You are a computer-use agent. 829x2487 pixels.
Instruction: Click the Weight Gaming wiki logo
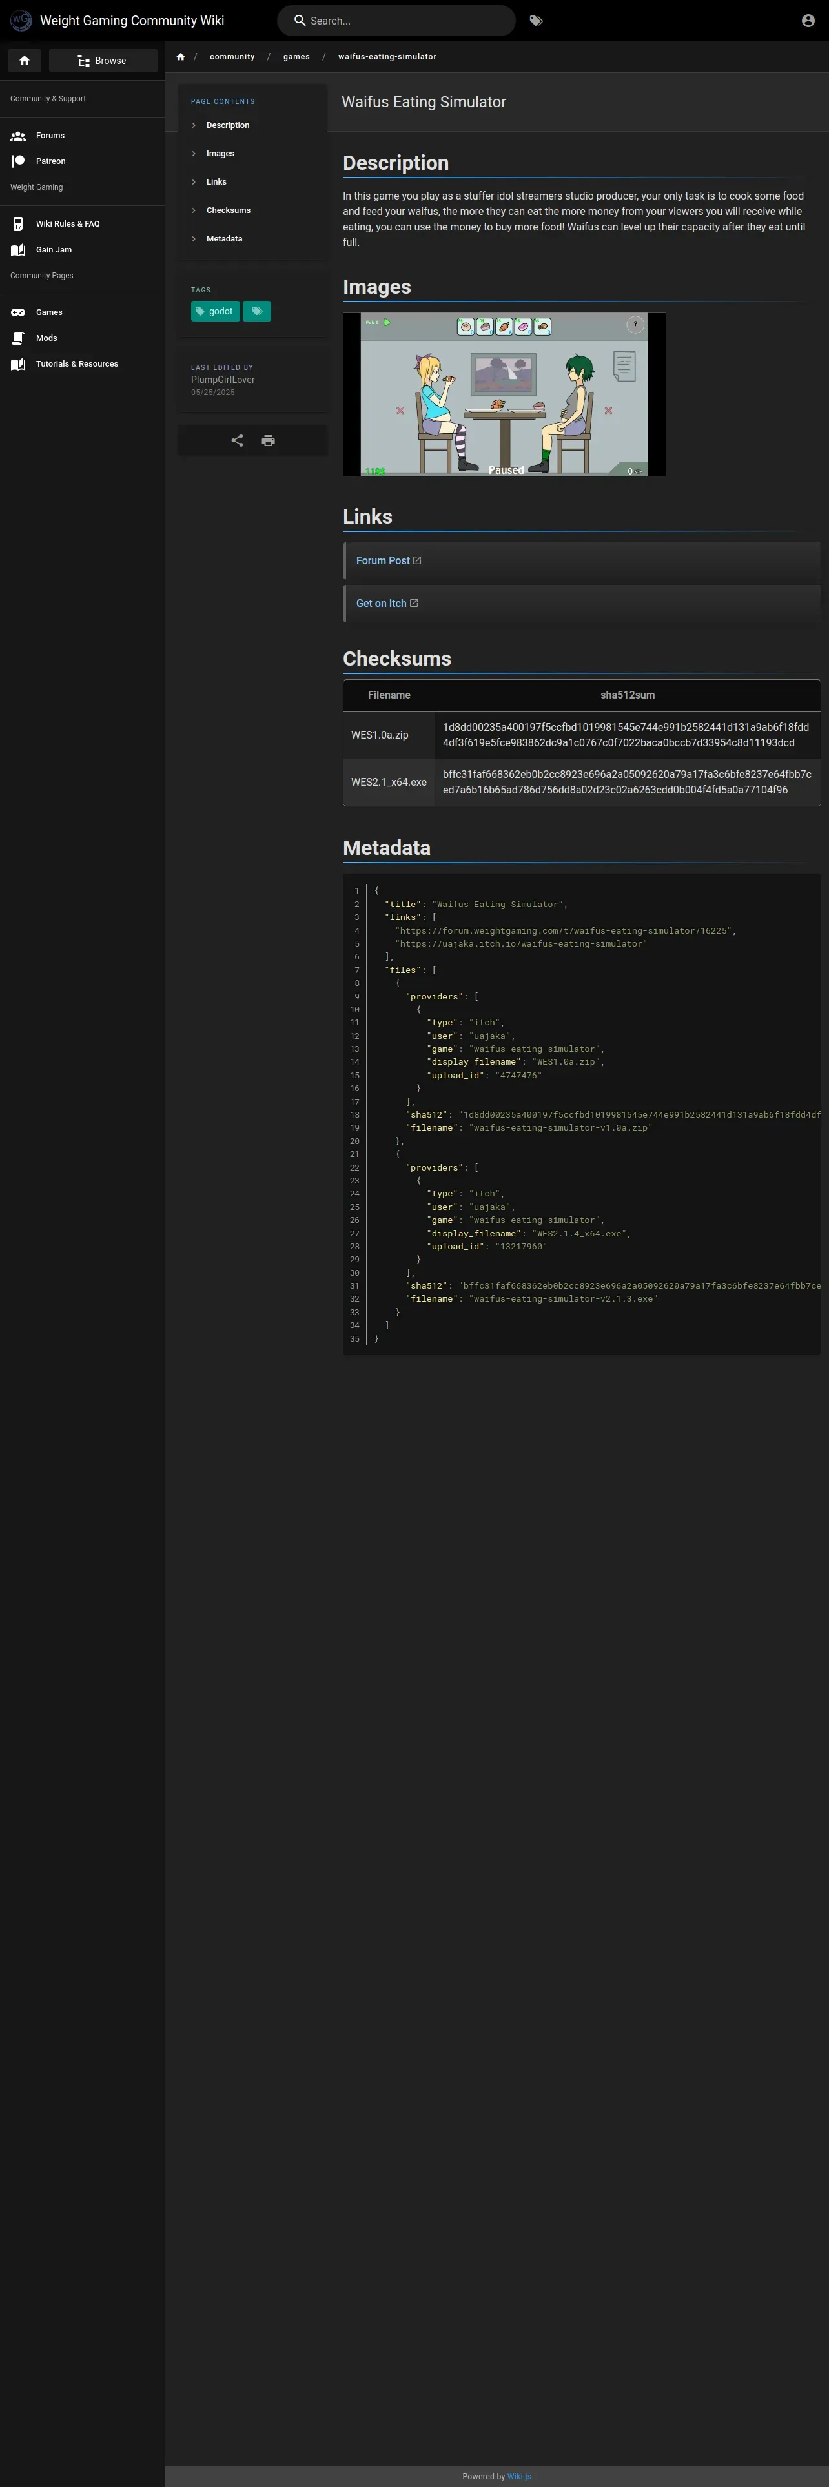click(20, 20)
